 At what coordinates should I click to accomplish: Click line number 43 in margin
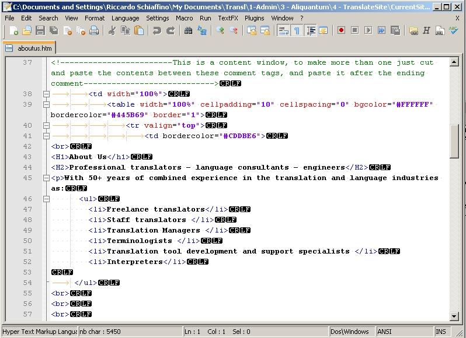coord(27,157)
